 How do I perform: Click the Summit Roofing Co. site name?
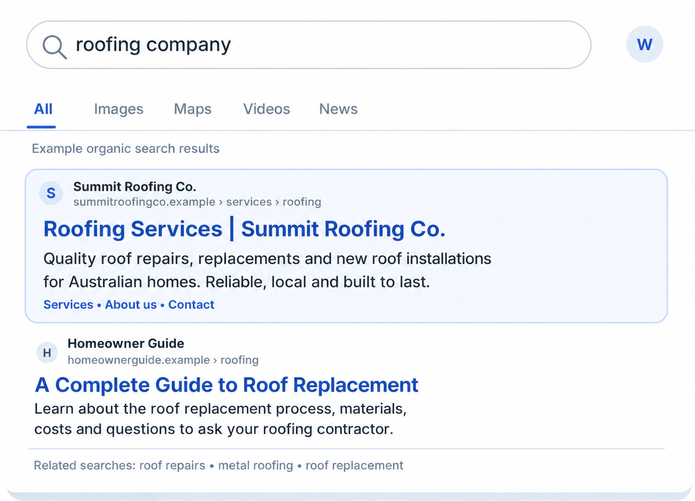[135, 187]
